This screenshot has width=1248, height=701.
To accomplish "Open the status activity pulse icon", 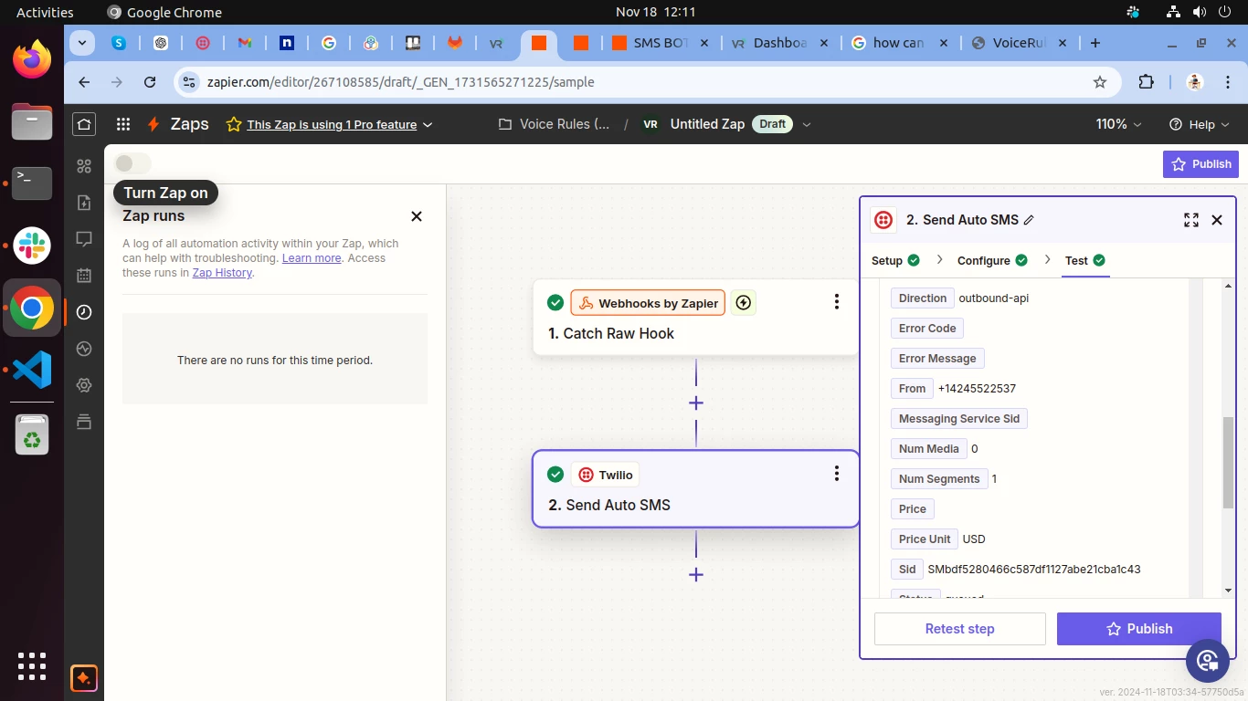I will 84,349.
